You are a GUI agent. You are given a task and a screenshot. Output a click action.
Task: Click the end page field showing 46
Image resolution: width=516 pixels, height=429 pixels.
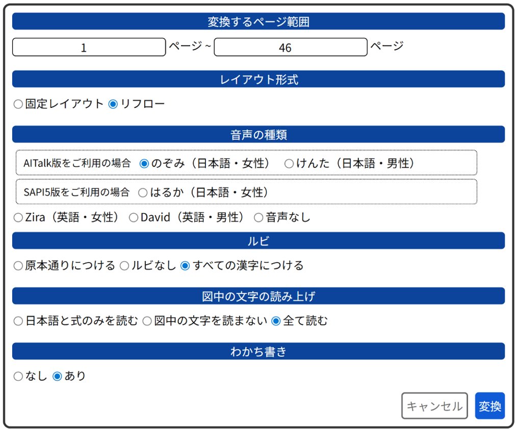pyautogui.click(x=290, y=47)
